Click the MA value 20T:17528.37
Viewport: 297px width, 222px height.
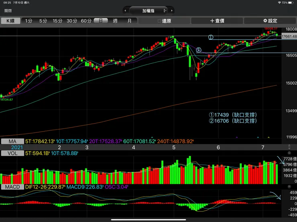point(106,141)
